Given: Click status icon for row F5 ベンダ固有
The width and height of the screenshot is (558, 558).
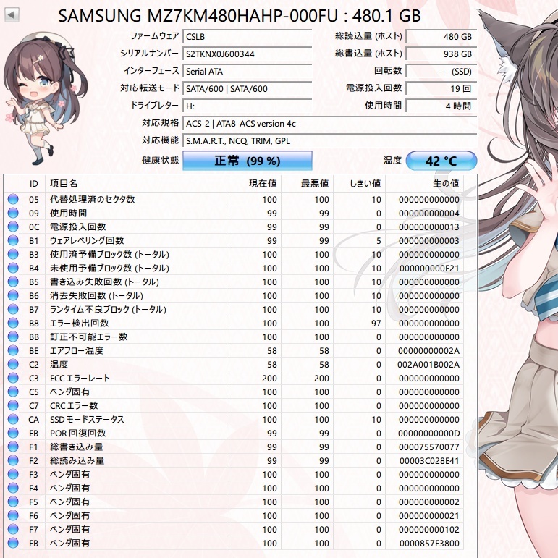Looking at the screenshot, I should [x=13, y=502].
